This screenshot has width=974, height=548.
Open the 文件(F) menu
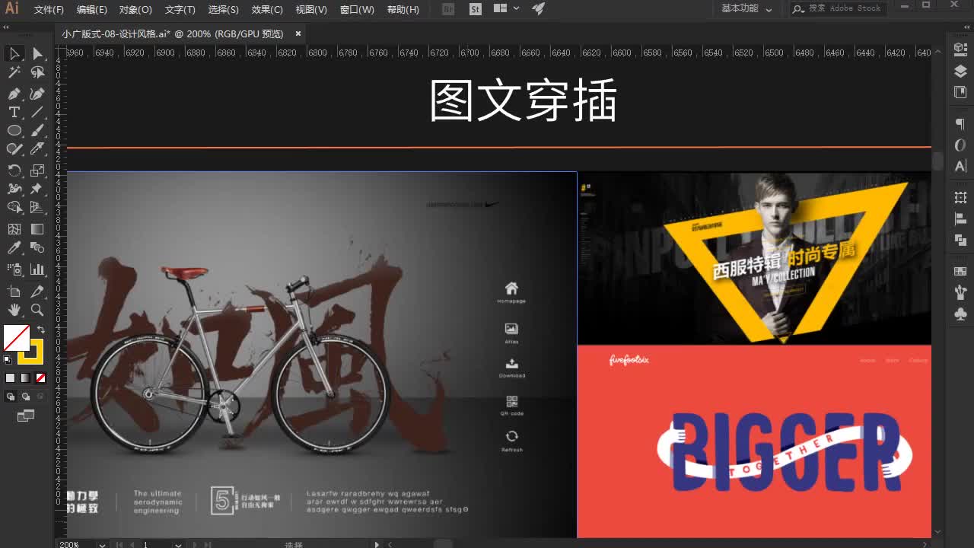pos(49,9)
